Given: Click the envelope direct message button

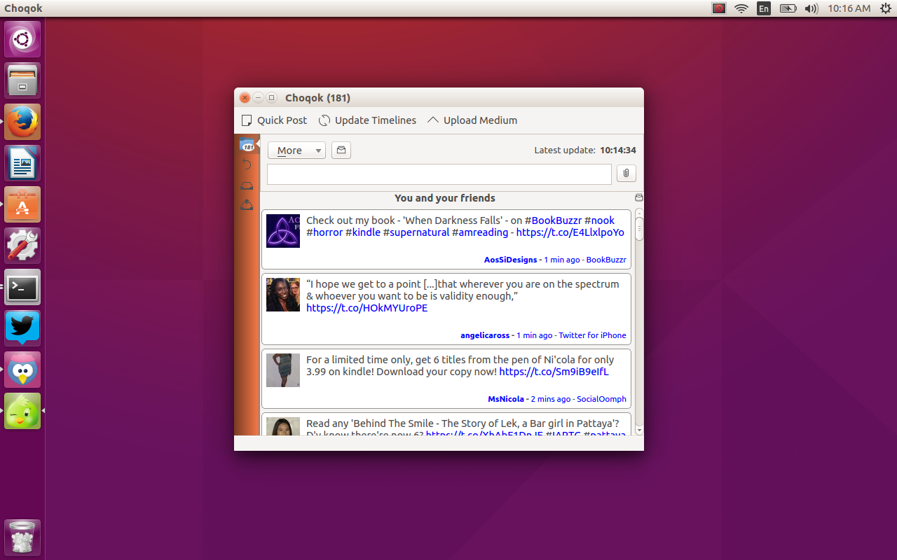Looking at the screenshot, I should point(341,150).
